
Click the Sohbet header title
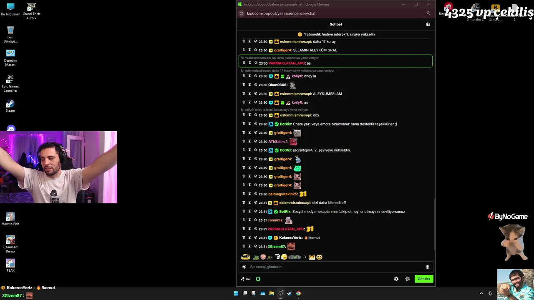[336, 24]
